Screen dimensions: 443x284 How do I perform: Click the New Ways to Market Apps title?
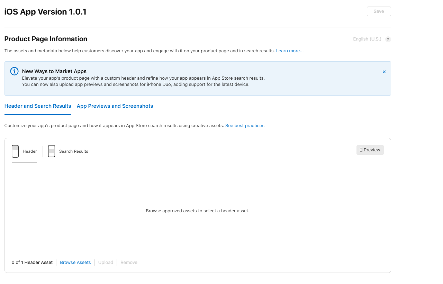54,71
